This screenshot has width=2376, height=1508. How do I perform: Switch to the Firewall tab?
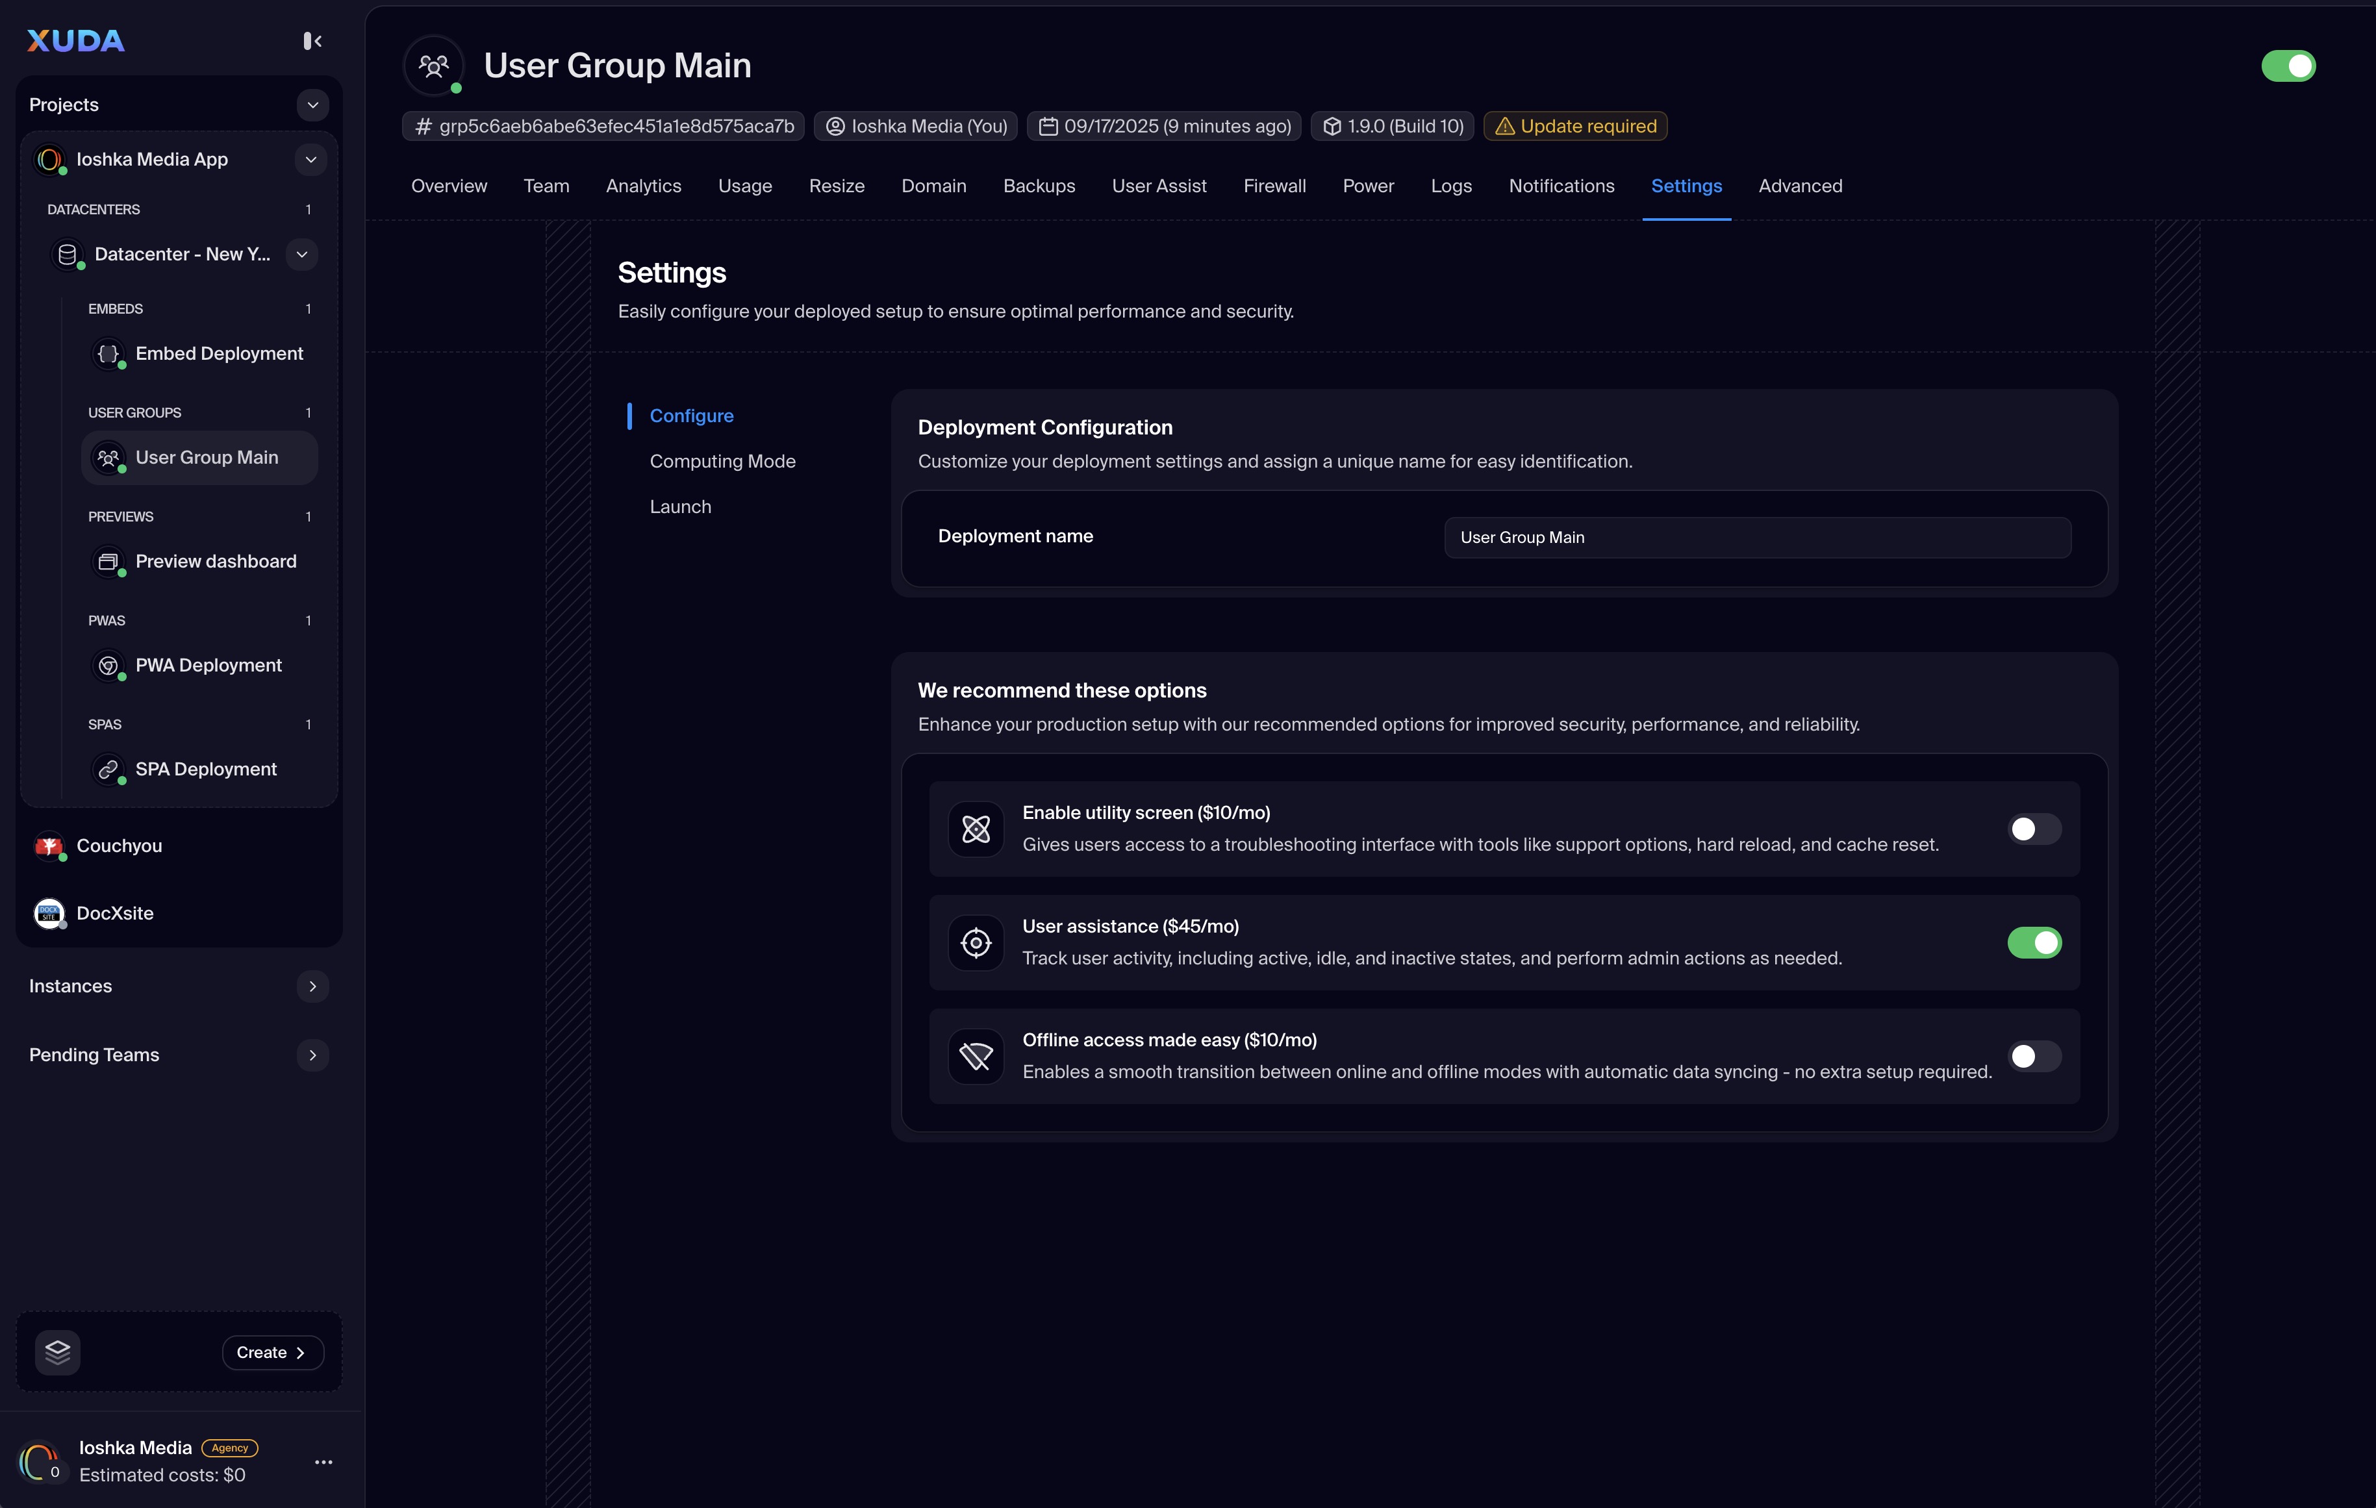point(1274,186)
